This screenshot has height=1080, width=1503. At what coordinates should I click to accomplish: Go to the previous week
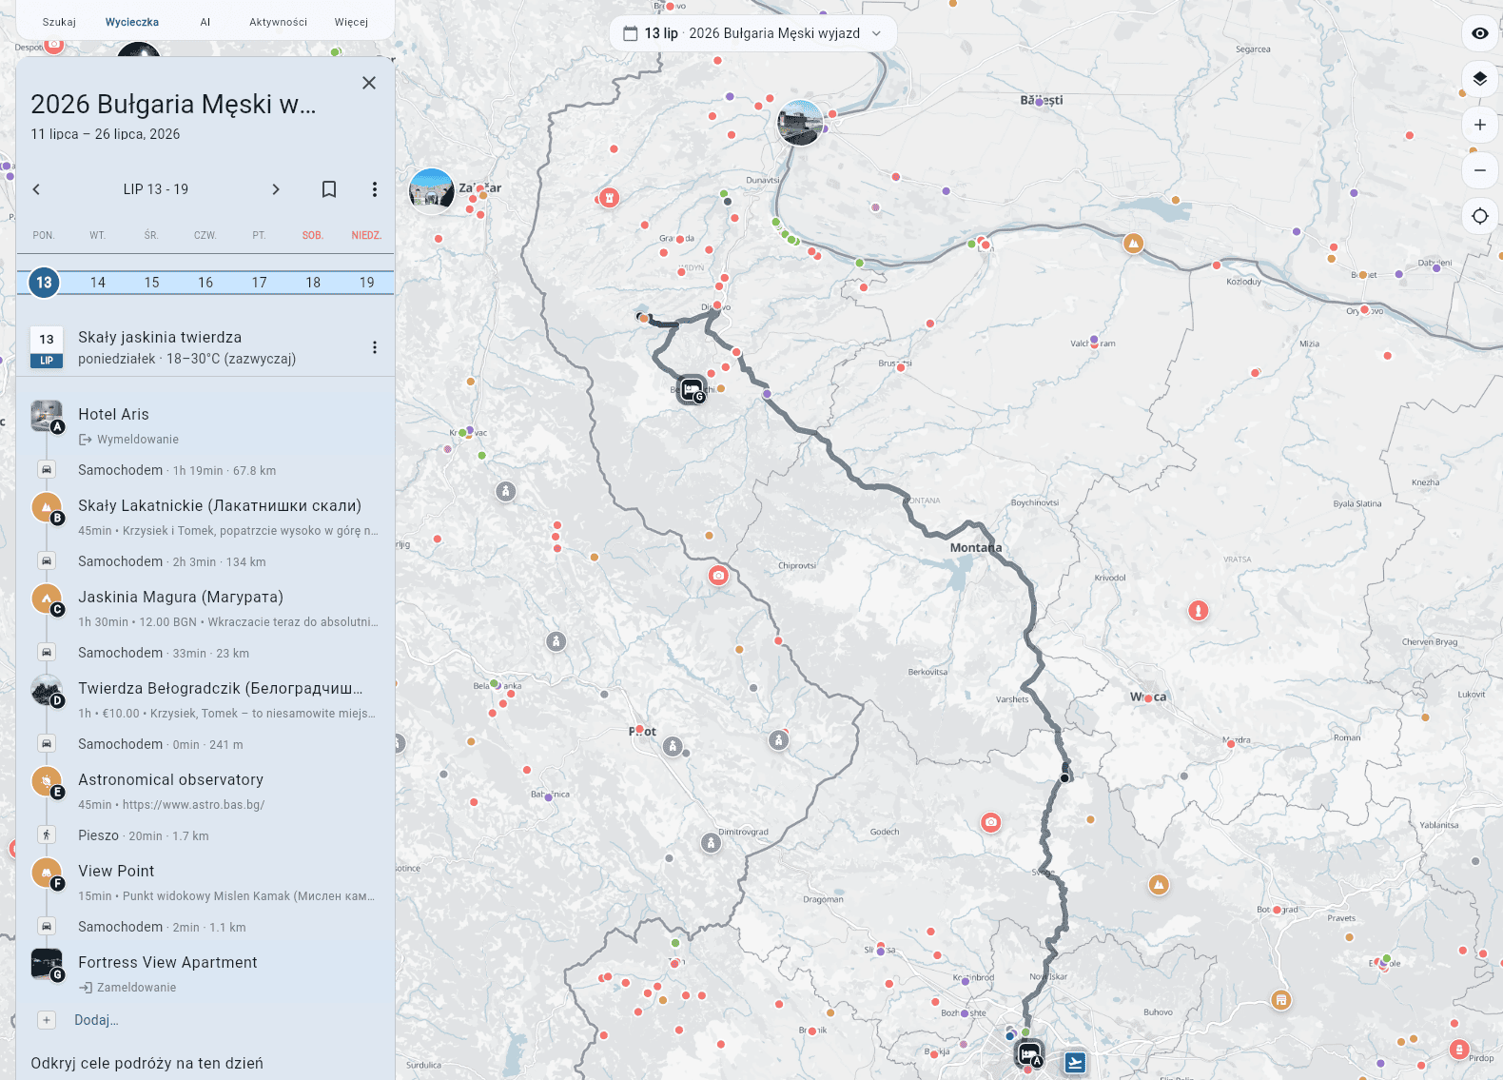pyautogui.click(x=36, y=189)
